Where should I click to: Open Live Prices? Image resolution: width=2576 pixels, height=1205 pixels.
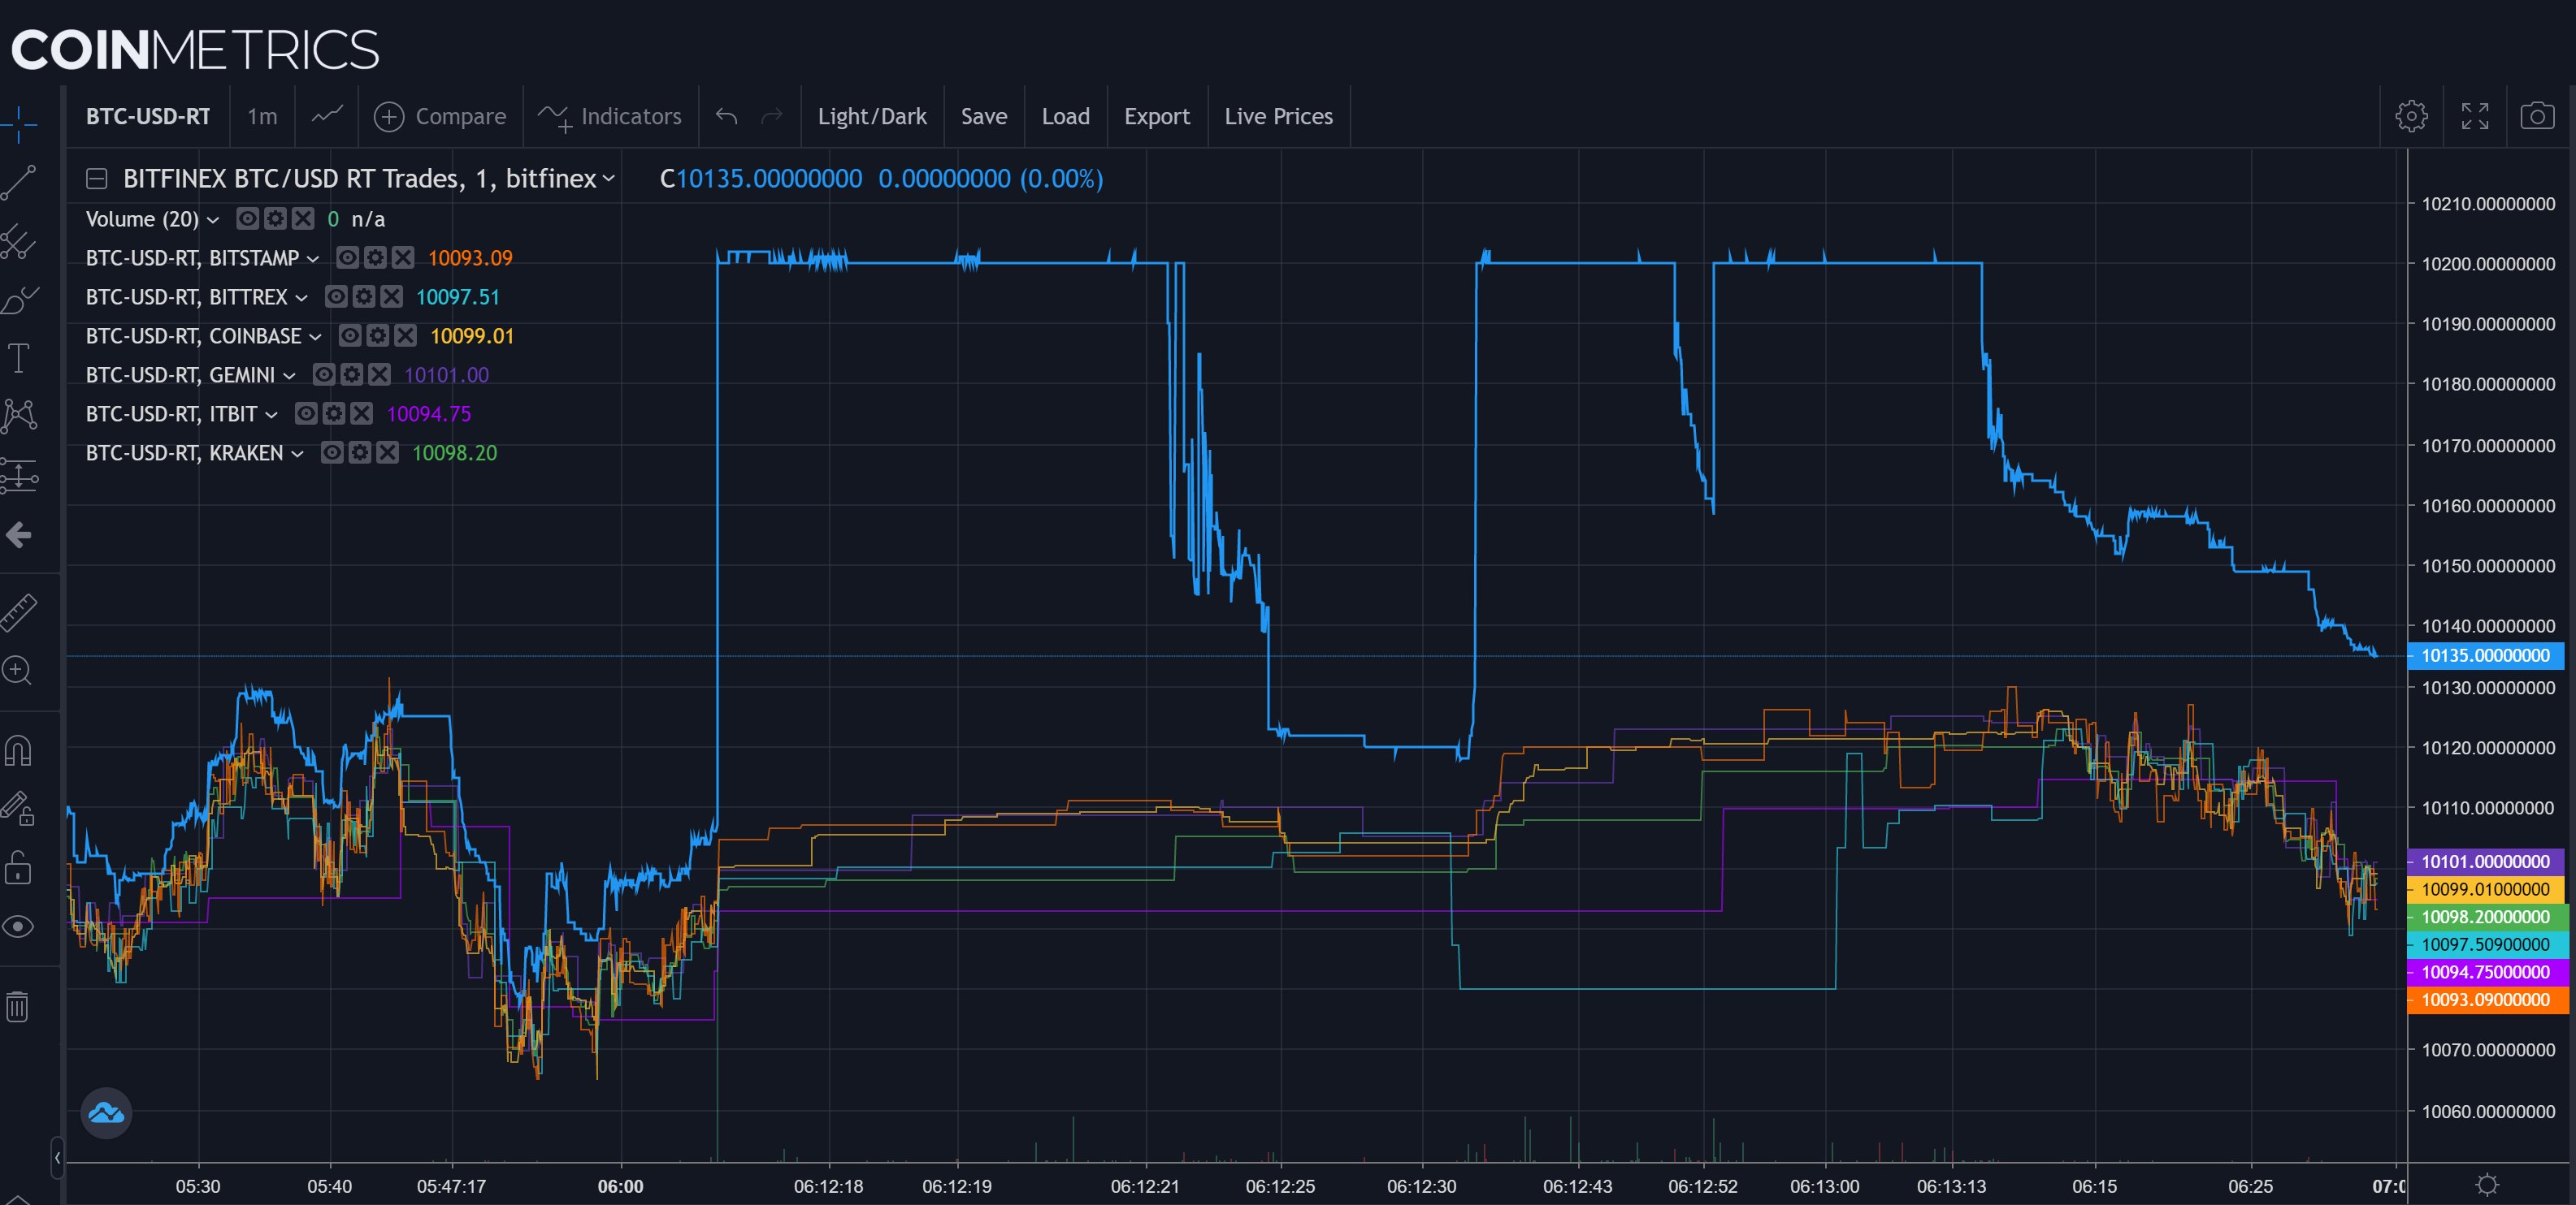pyautogui.click(x=1278, y=117)
